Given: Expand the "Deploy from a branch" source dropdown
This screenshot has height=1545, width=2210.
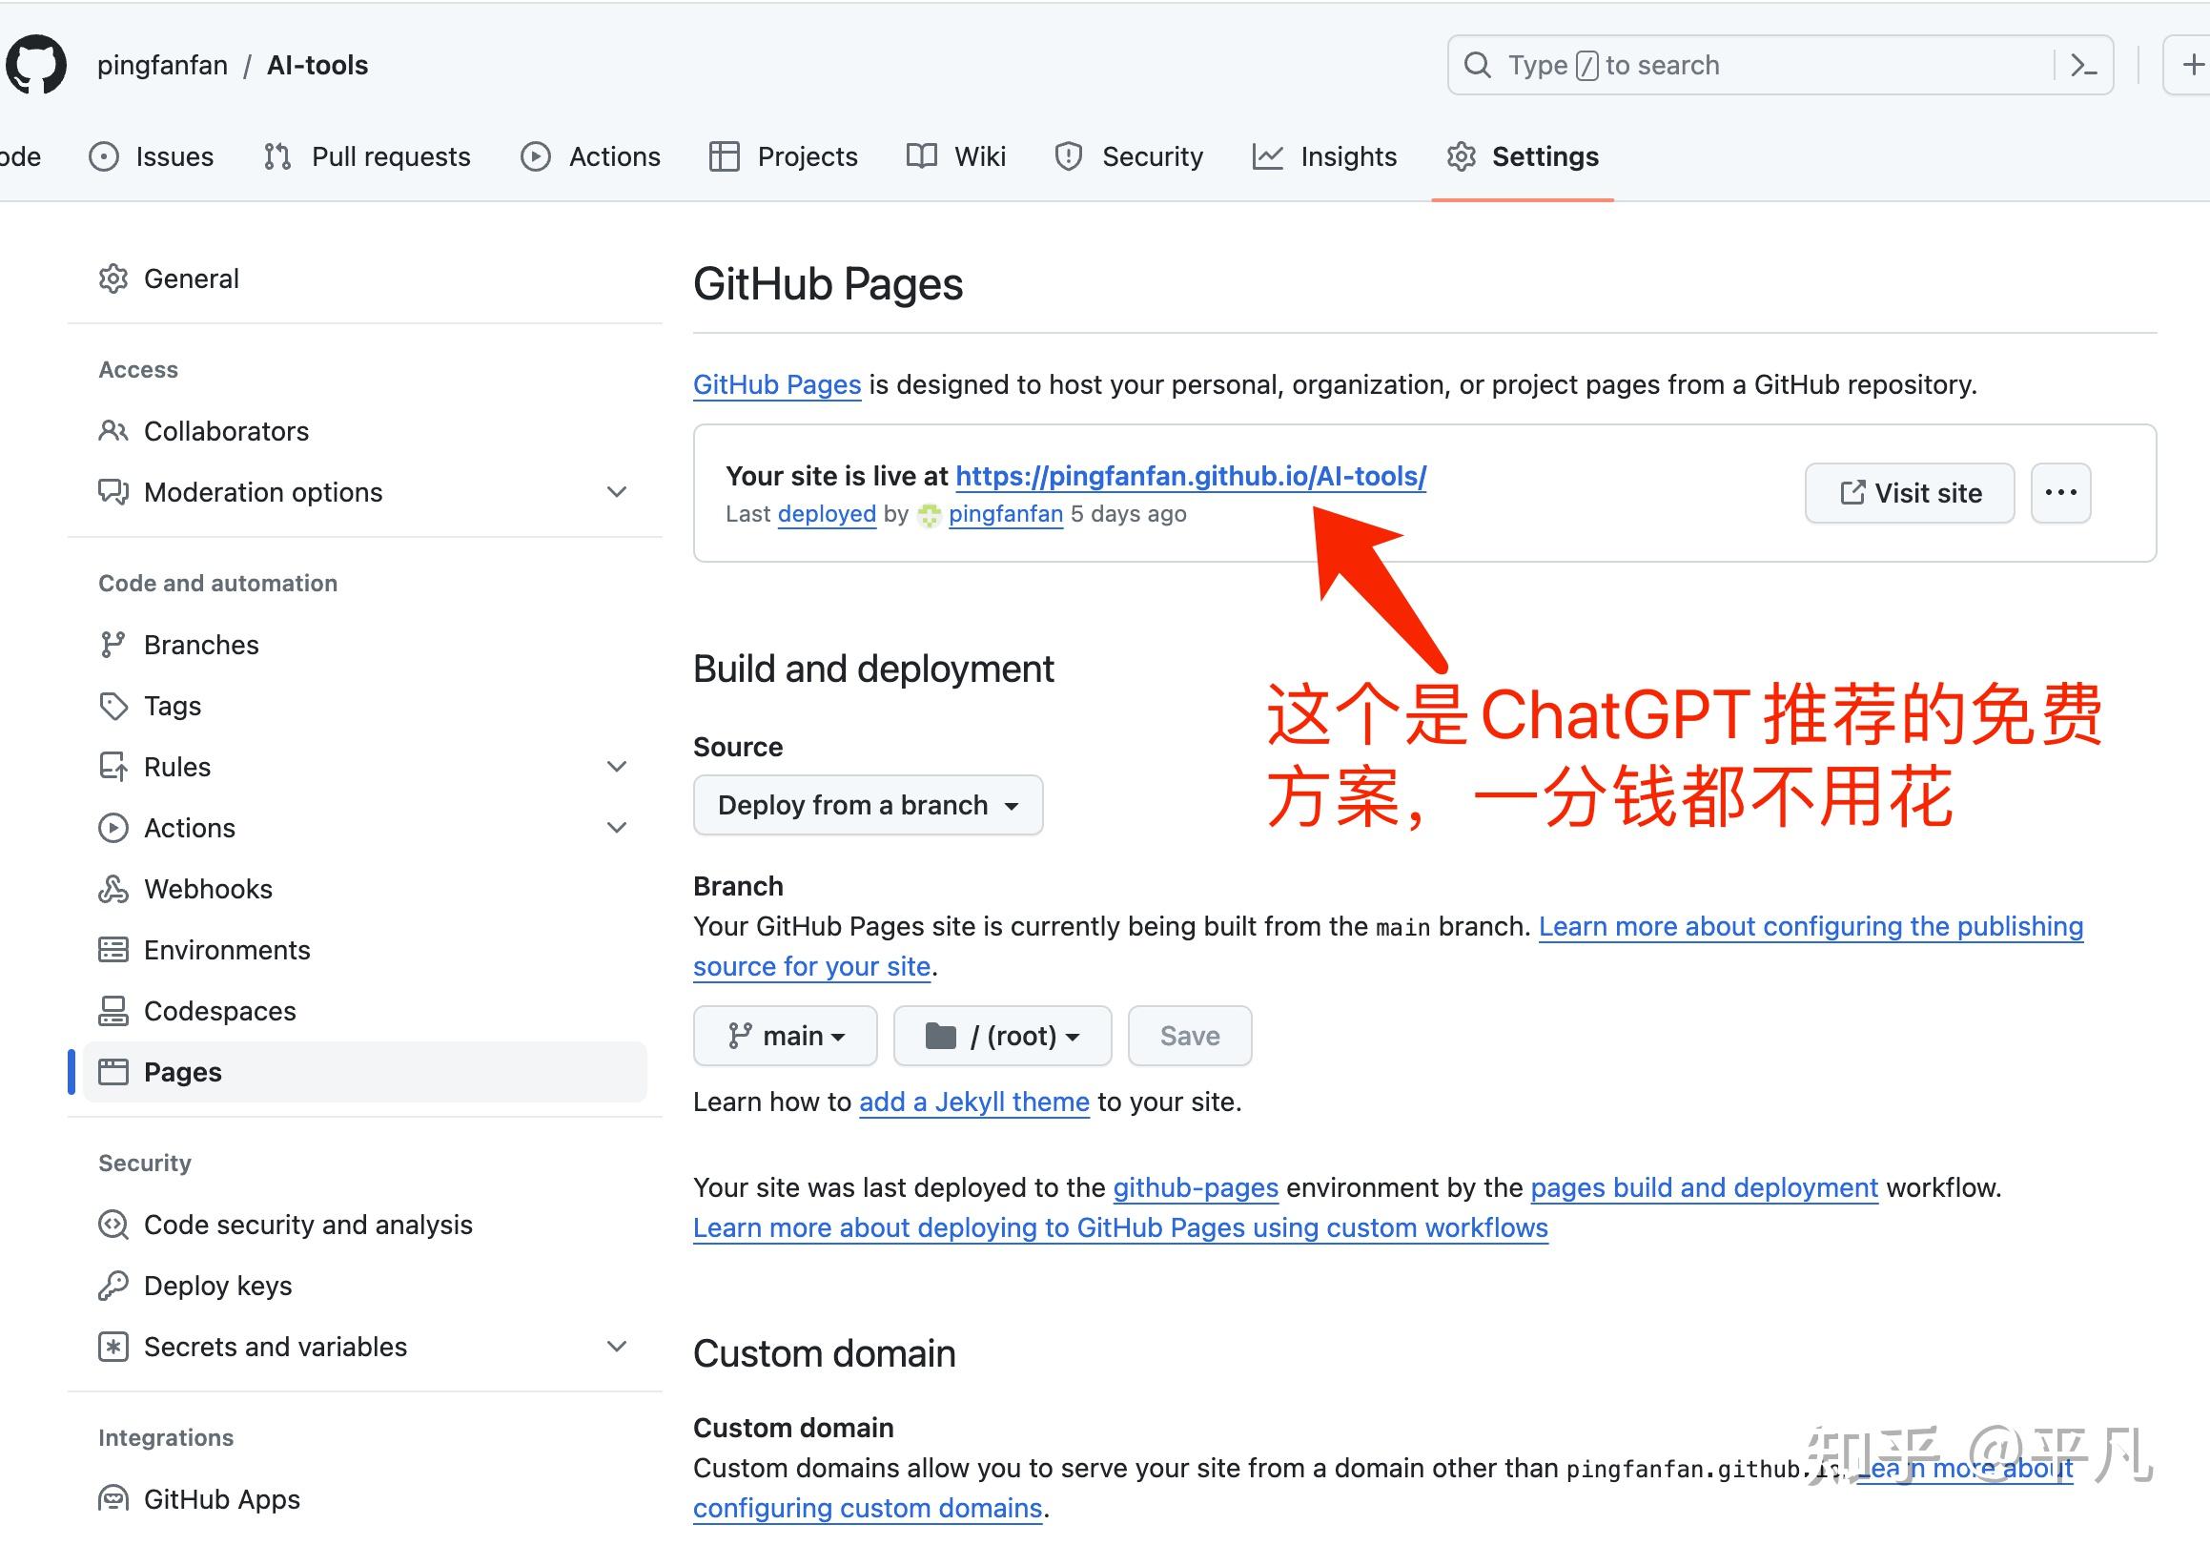Looking at the screenshot, I should point(868,805).
